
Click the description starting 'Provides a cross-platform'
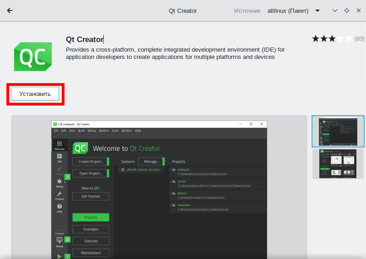175,53
